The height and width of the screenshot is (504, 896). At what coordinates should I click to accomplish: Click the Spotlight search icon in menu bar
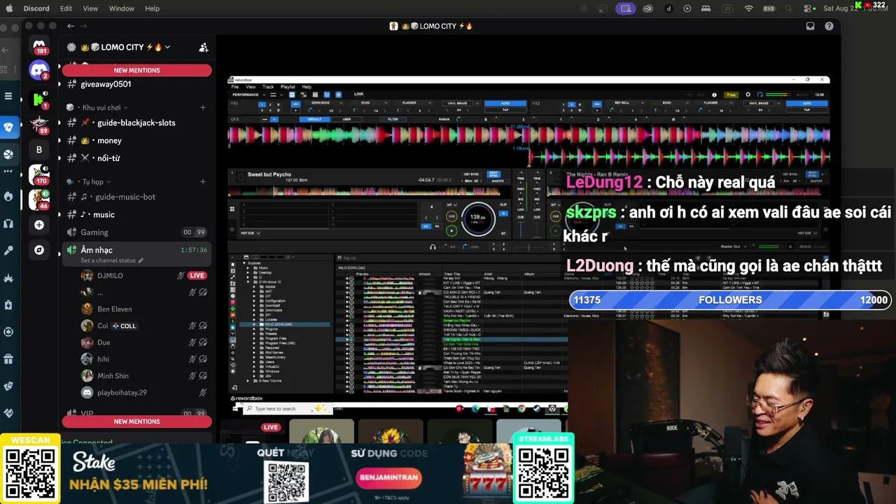coord(789,8)
